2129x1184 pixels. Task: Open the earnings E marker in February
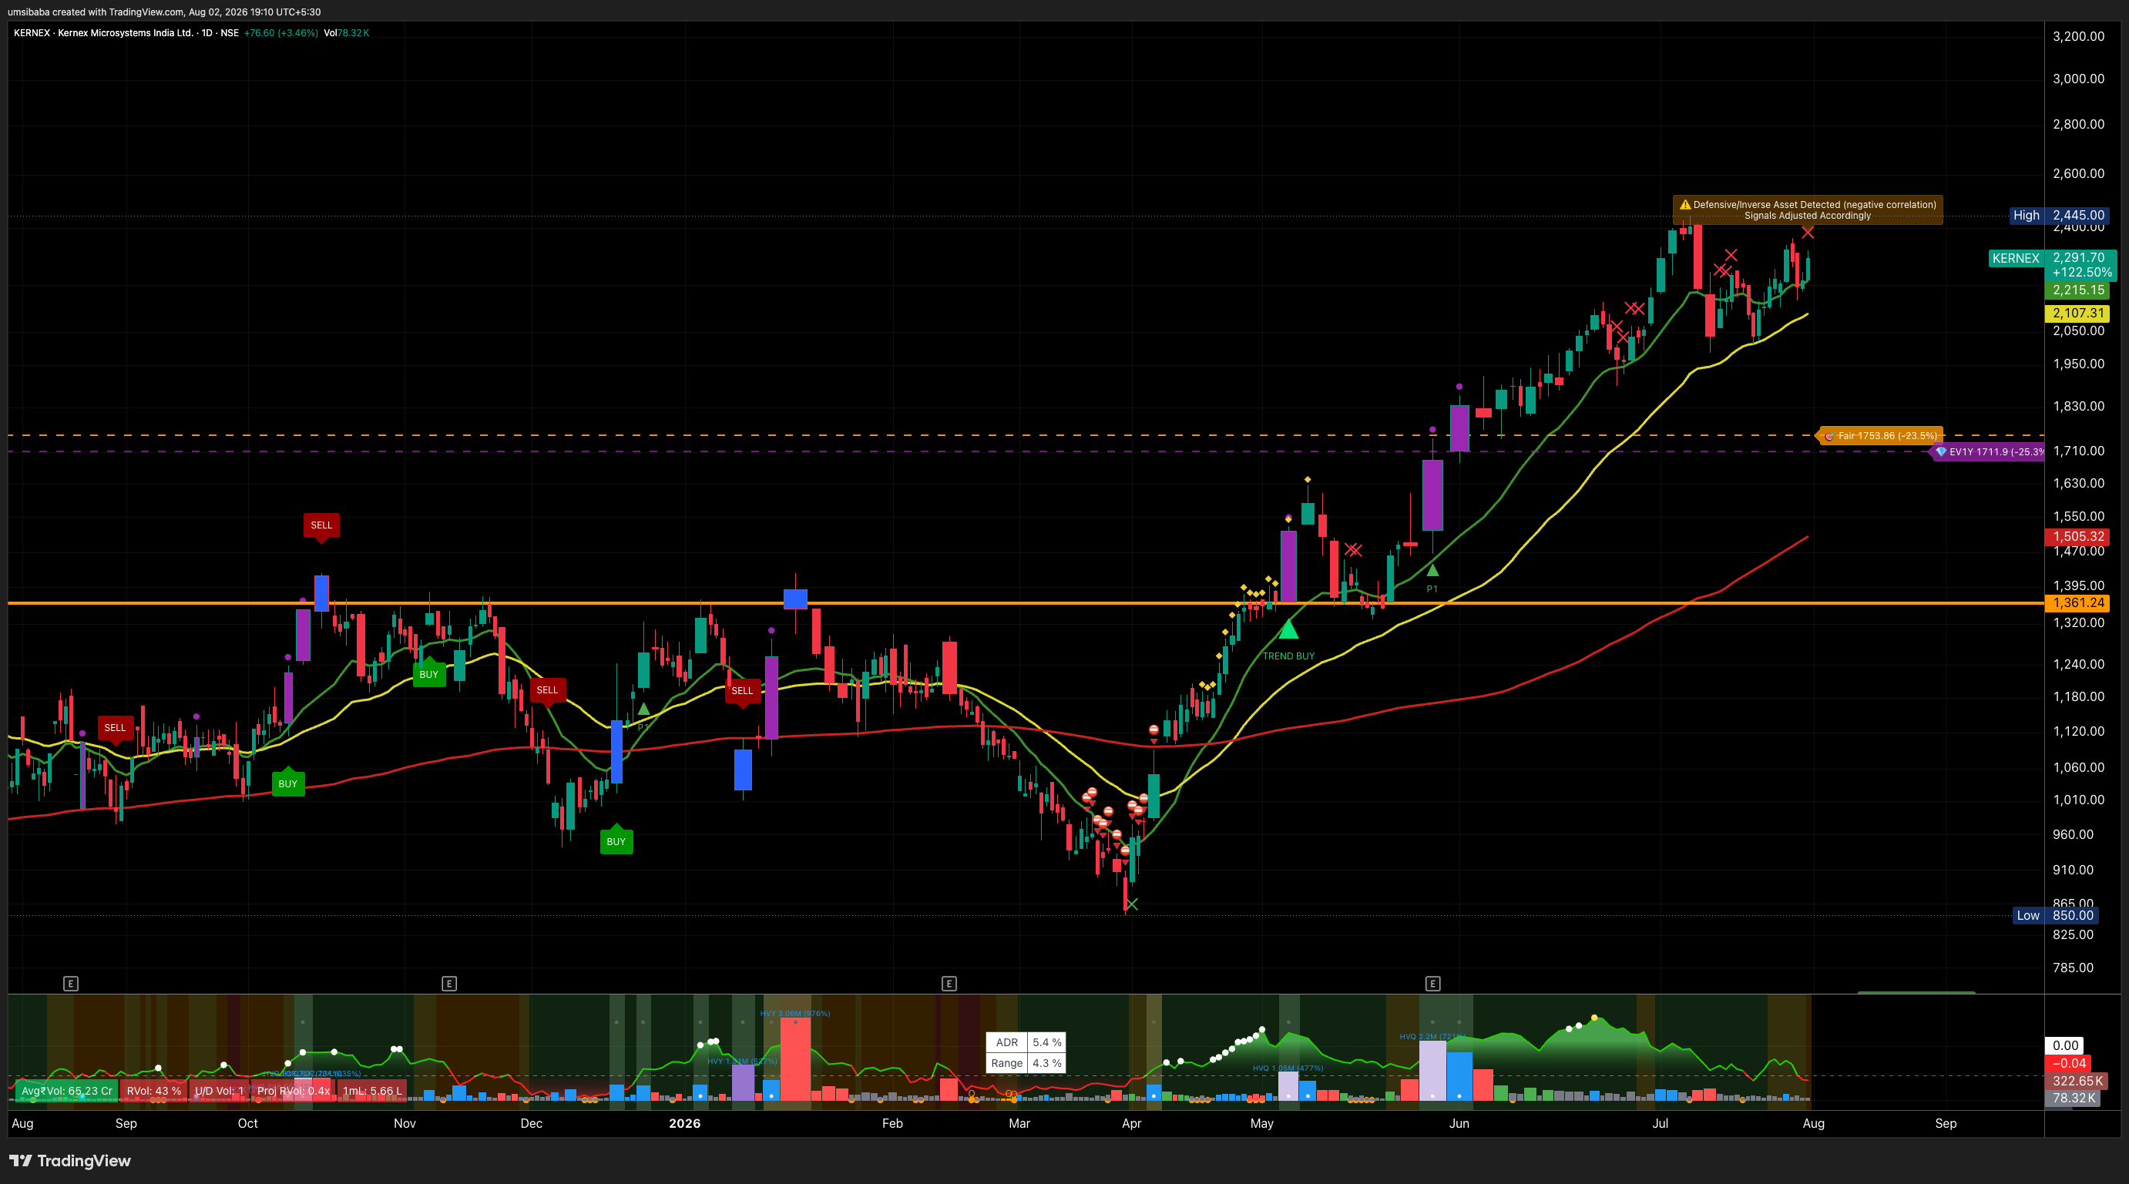coord(949,983)
